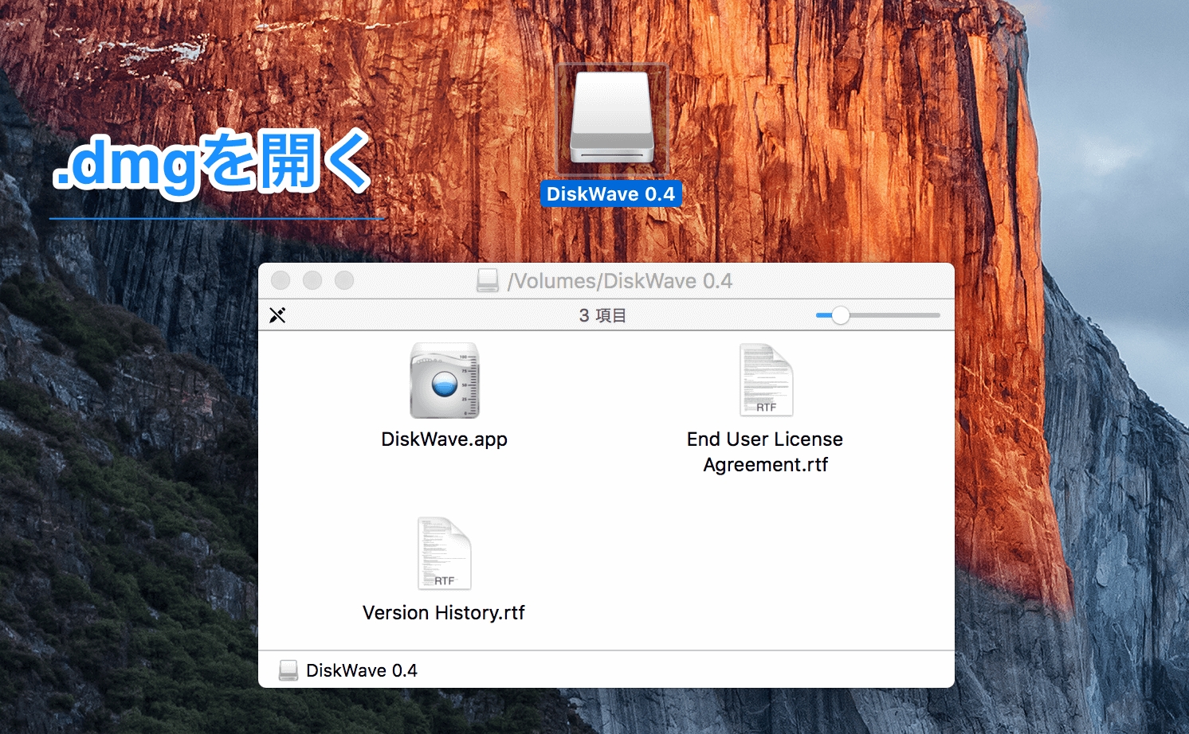The width and height of the screenshot is (1189, 734).
Task: Click the 3 項目 item count status
Action: (x=602, y=315)
